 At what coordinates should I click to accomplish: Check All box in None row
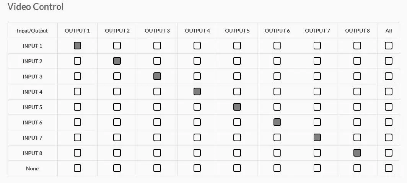(x=389, y=168)
